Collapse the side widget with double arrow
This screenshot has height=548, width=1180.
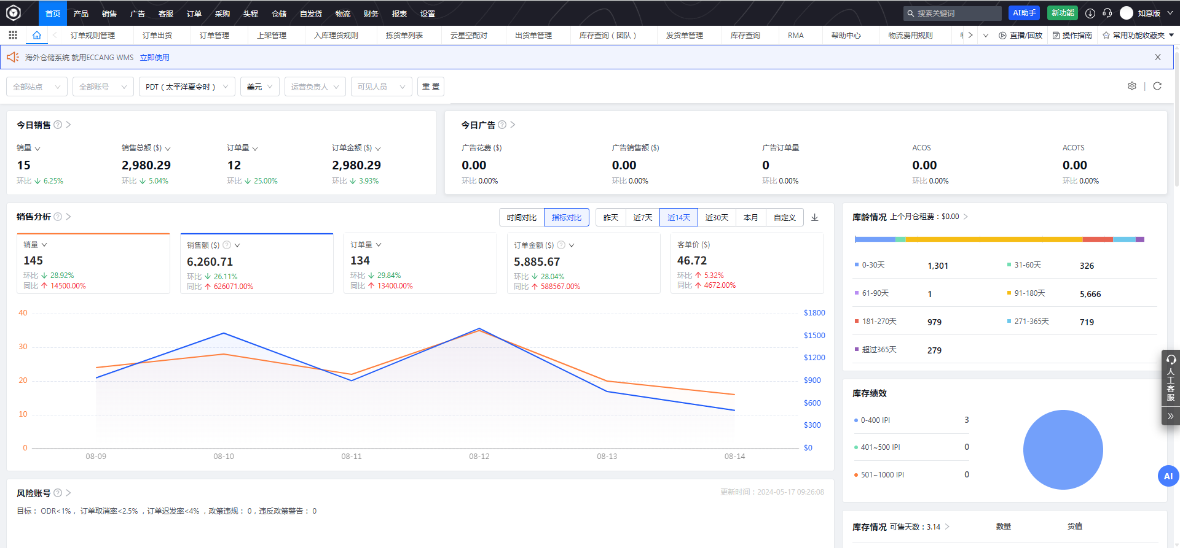coord(1171,416)
